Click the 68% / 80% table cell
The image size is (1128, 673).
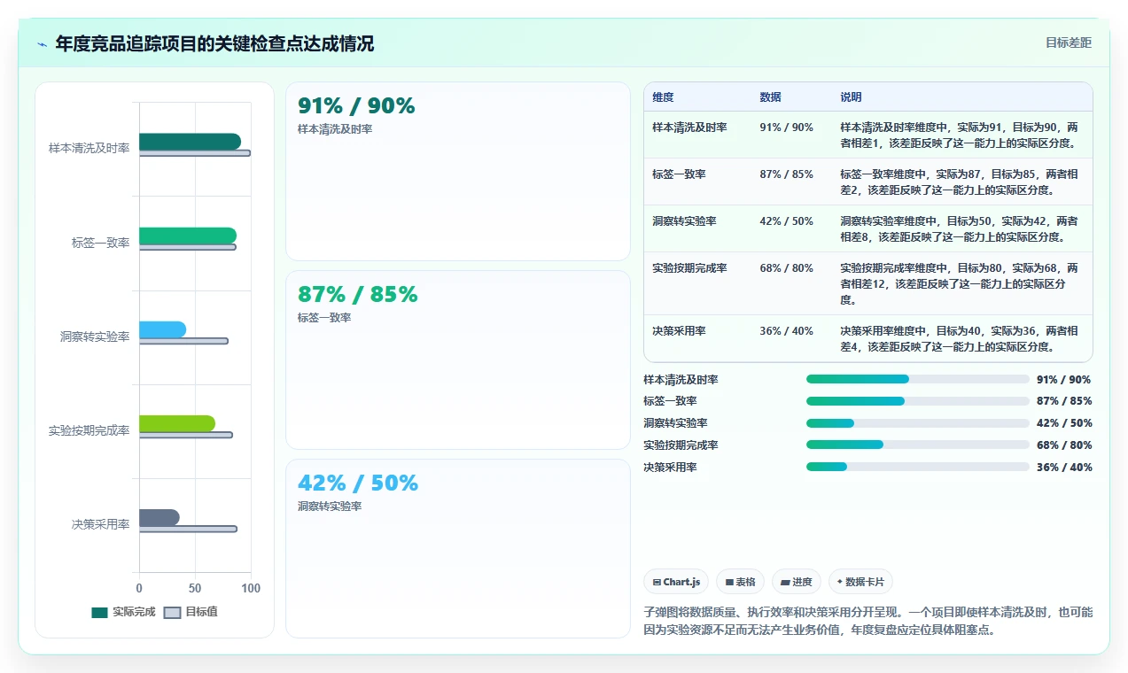coord(786,268)
